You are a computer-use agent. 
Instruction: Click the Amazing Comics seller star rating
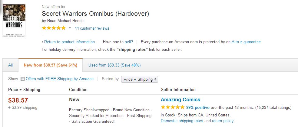tap(173, 107)
